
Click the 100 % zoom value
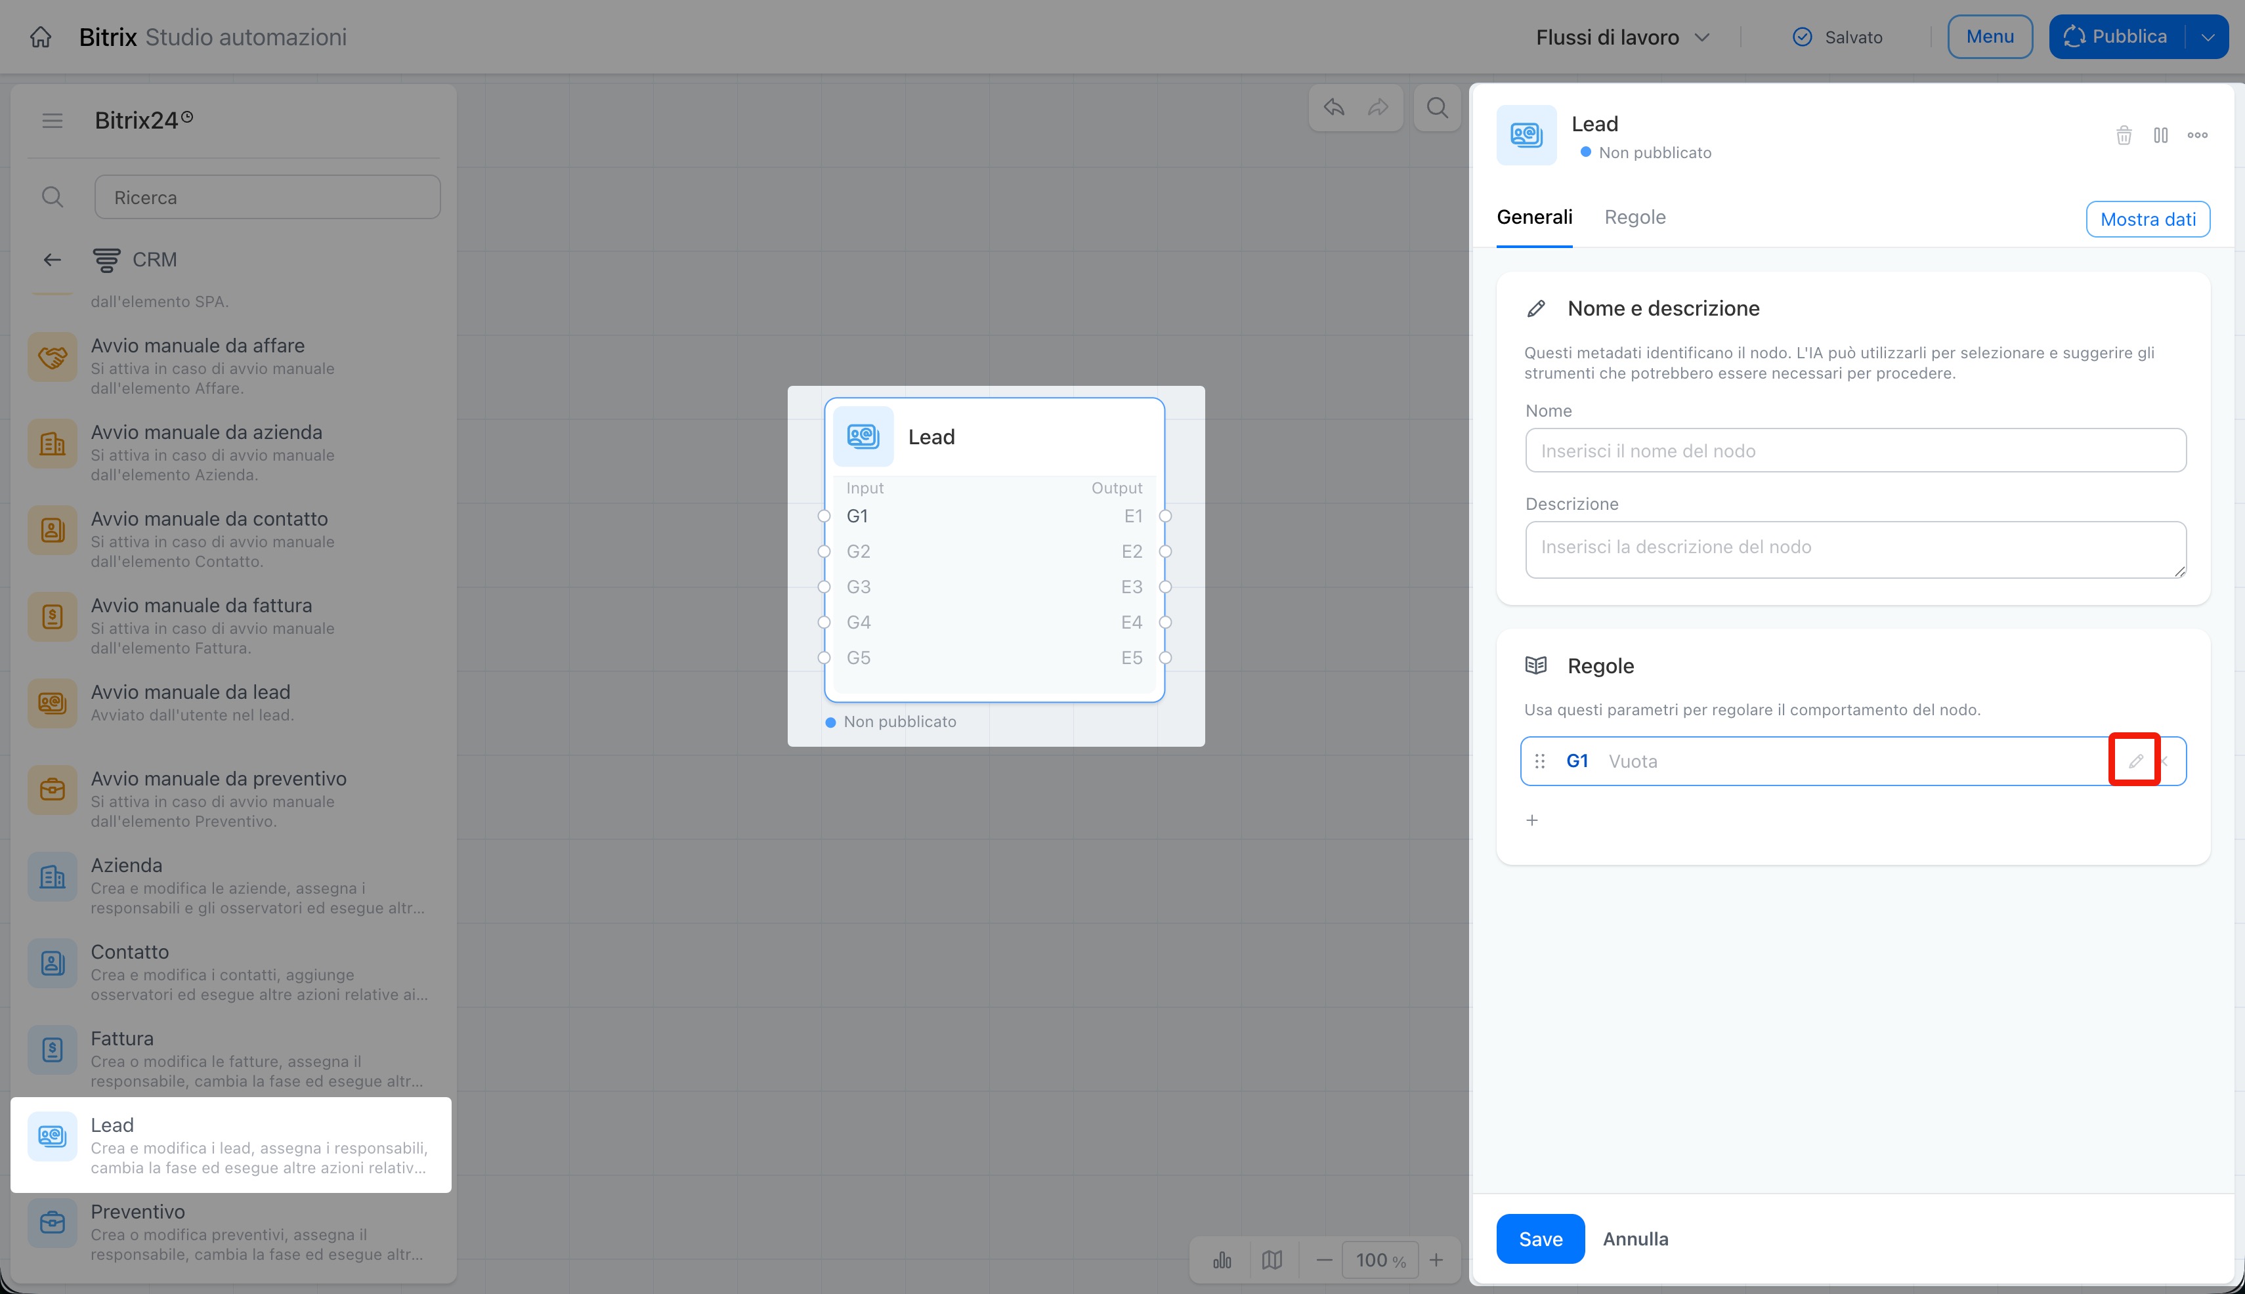(1380, 1261)
